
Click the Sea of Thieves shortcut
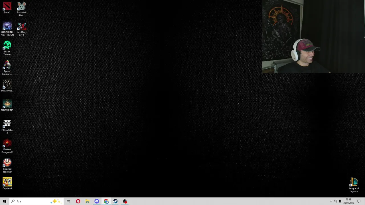tap(7, 48)
